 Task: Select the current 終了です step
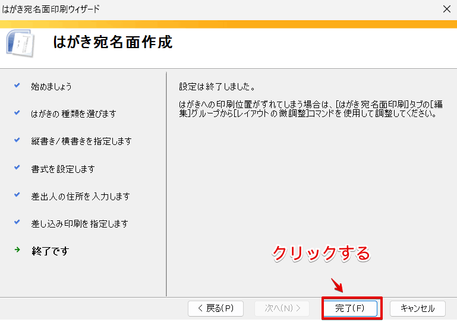tap(50, 251)
